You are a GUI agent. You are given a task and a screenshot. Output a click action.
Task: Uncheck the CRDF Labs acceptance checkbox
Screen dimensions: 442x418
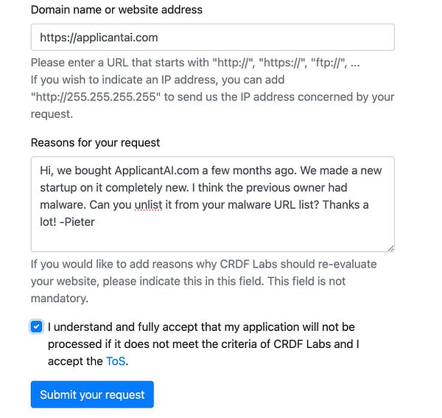pos(36,327)
